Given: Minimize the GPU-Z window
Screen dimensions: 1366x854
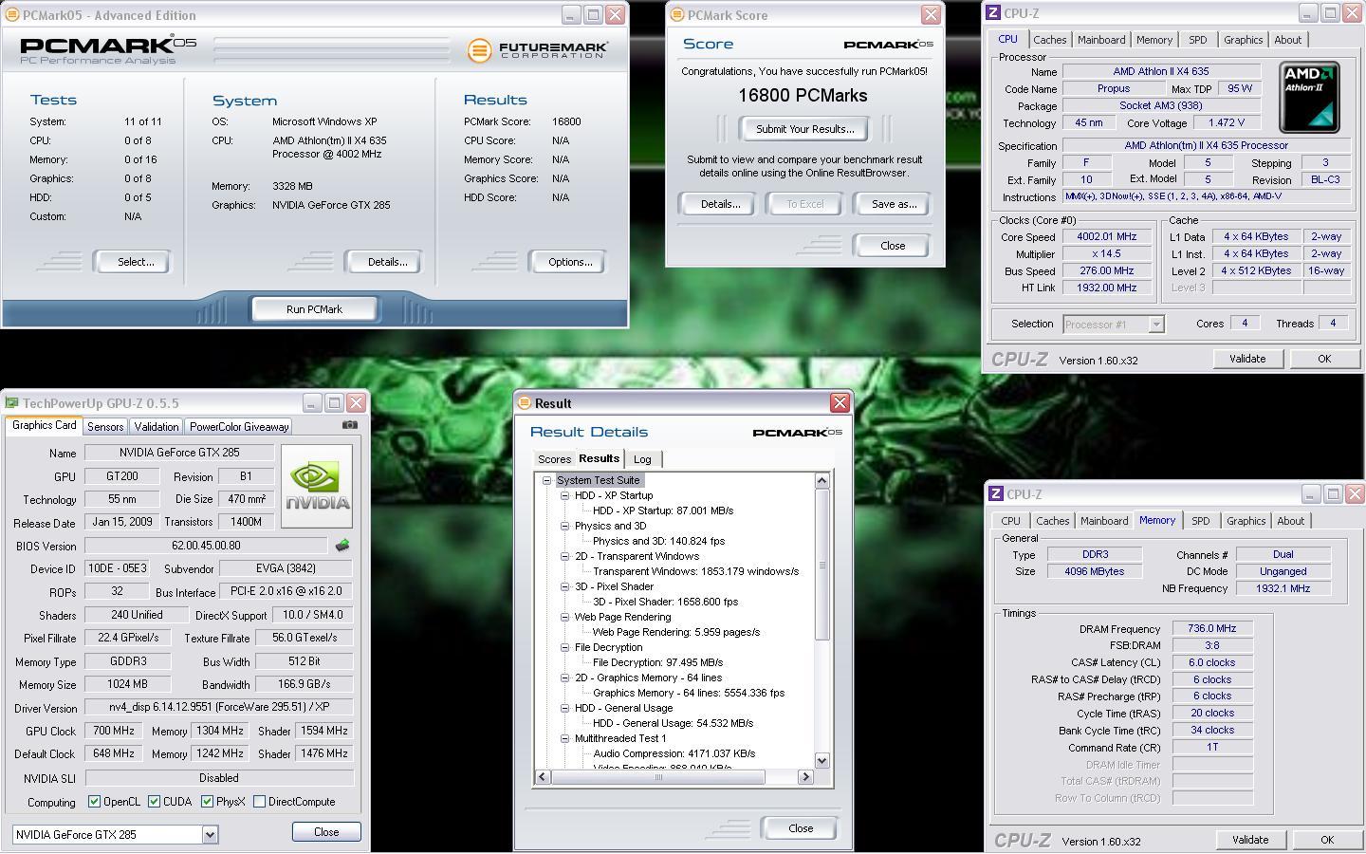Looking at the screenshot, I should (x=312, y=403).
